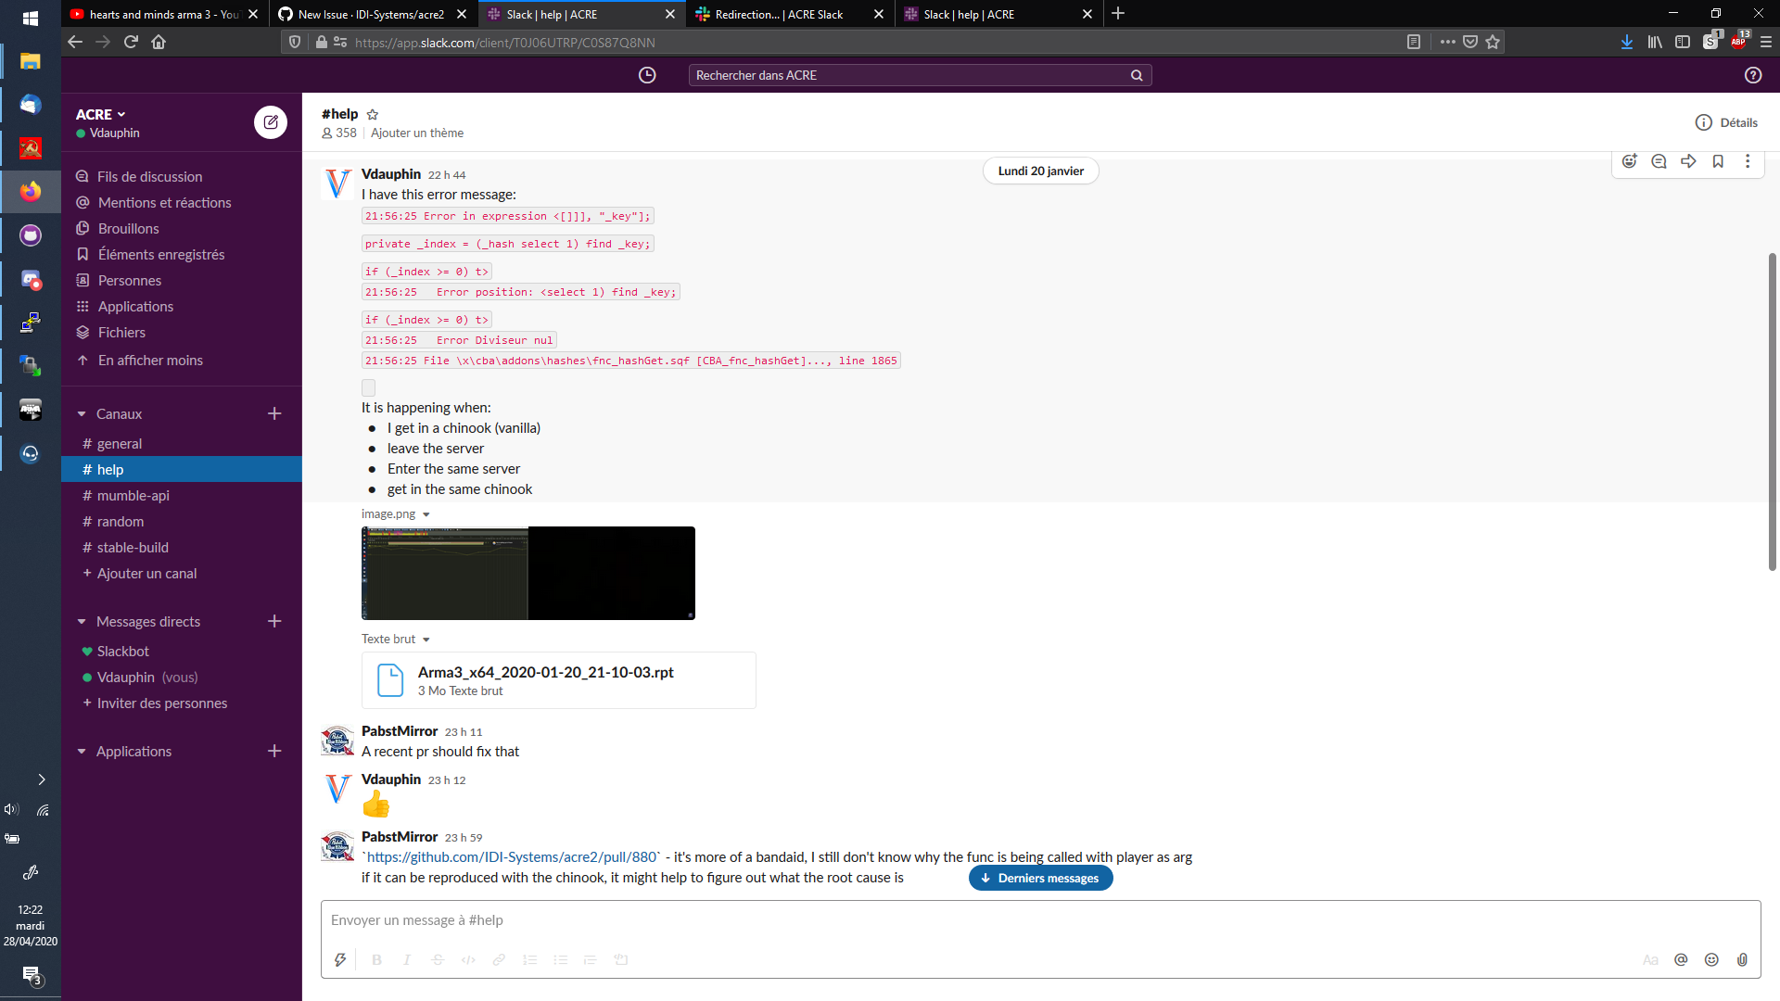The image size is (1780, 1001).
Task: Attach a file with the paperclip icon
Action: pyautogui.click(x=1743, y=959)
